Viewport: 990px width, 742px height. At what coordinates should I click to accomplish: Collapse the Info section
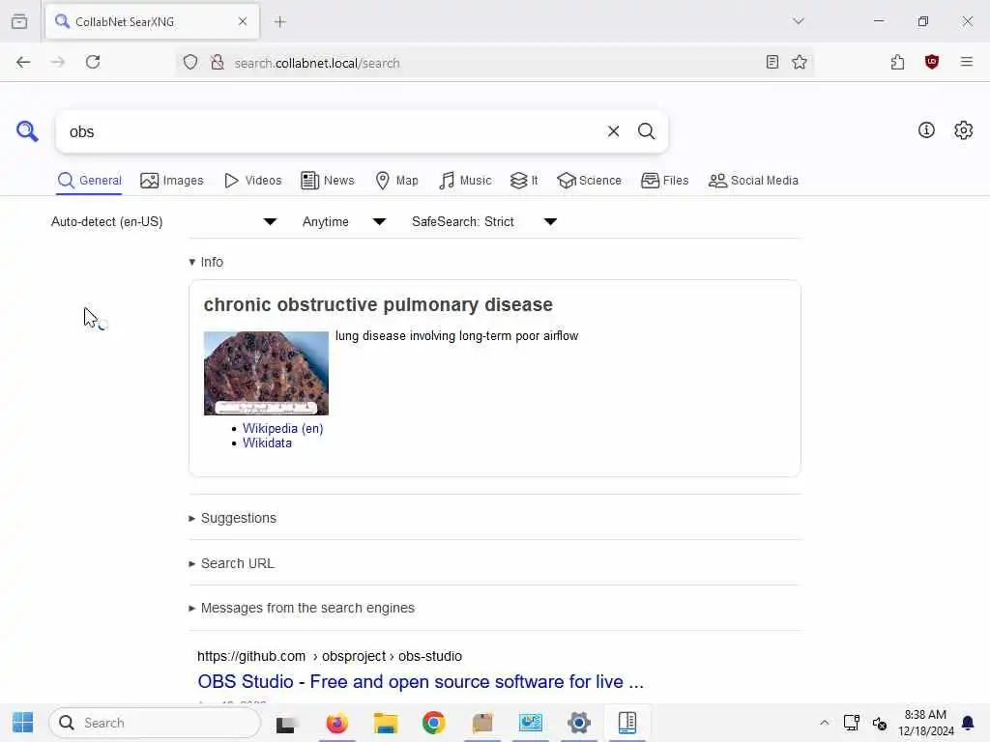pos(206,262)
